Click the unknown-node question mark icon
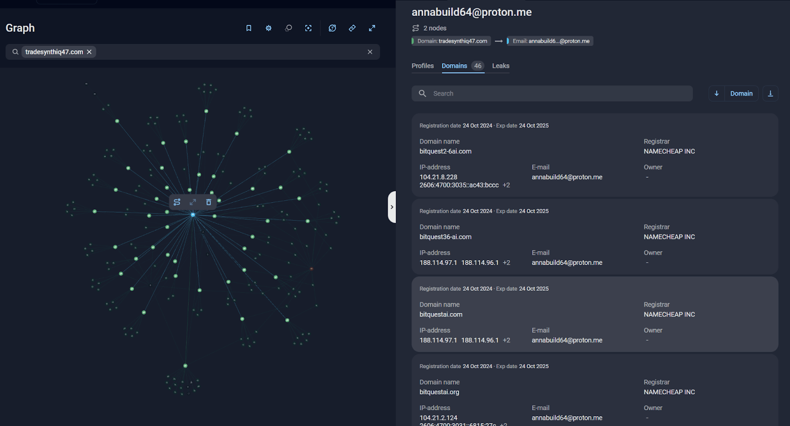 (x=332, y=28)
